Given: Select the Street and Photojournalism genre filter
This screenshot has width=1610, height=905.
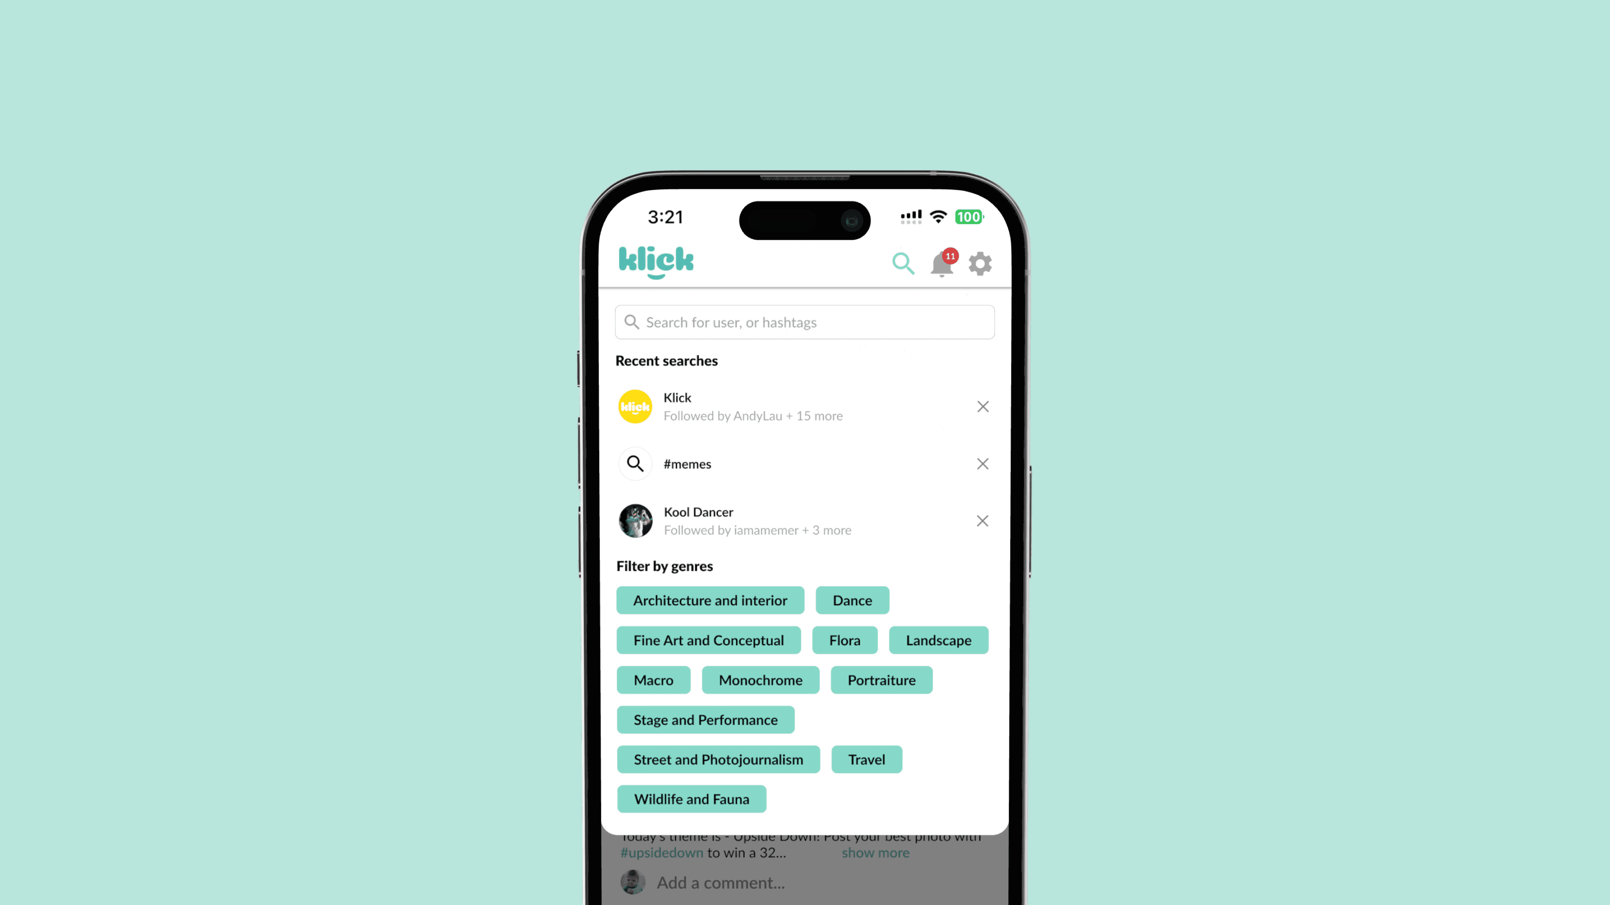Looking at the screenshot, I should pos(719,759).
